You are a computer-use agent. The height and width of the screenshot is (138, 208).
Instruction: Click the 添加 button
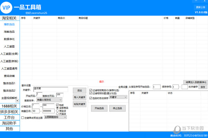point(79,91)
